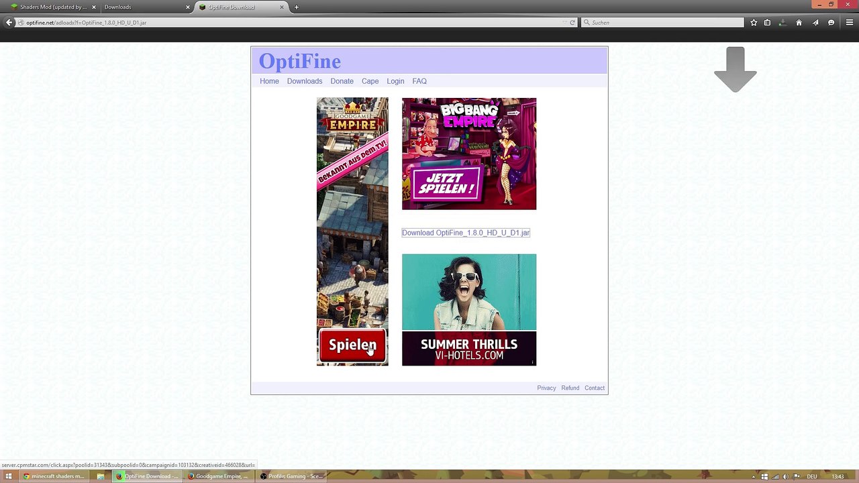Click the OptiFine site title
This screenshot has width=859, height=483.
(x=299, y=61)
